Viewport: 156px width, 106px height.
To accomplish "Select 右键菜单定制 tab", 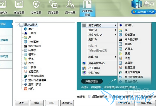I will tap(87, 8).
